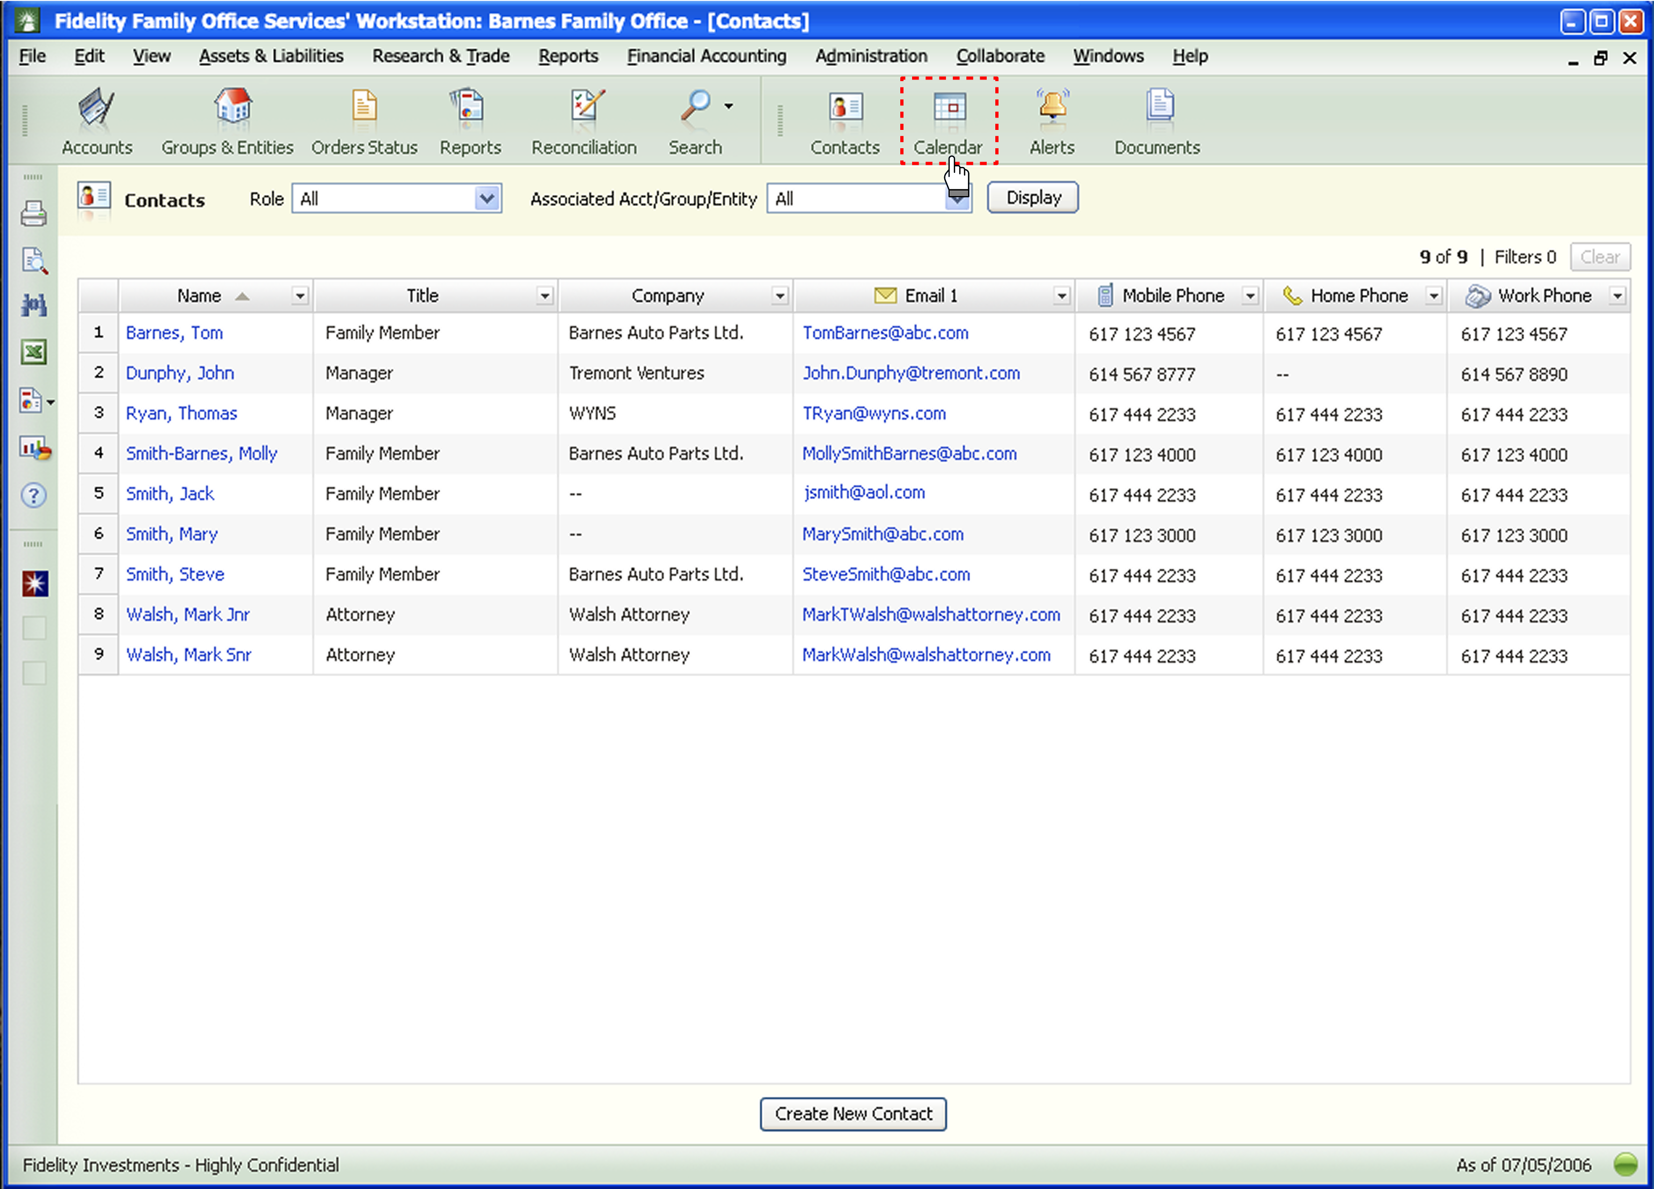Image resolution: width=1654 pixels, height=1189 pixels.
Task: Export to Excel via sidebar icon
Action: pos(33,352)
